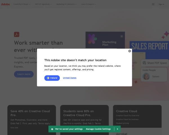The image size is (169, 135).
Task: Click the Acrobat PDF icon above headline
Action: click(17, 34)
